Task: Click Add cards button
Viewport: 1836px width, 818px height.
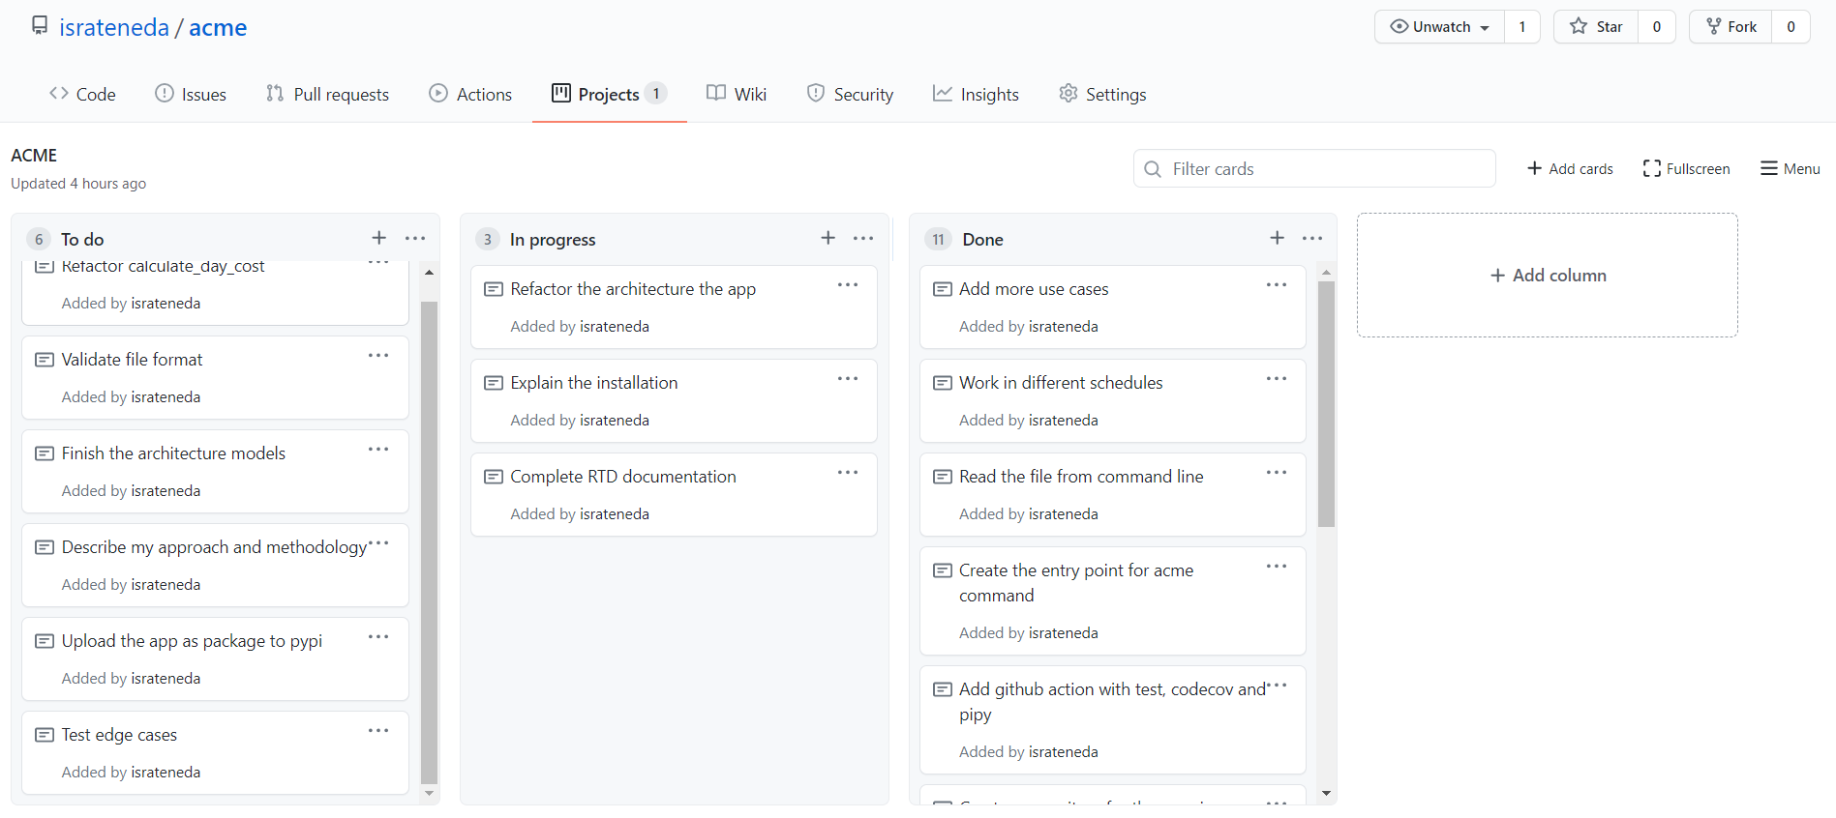Action: tap(1570, 168)
